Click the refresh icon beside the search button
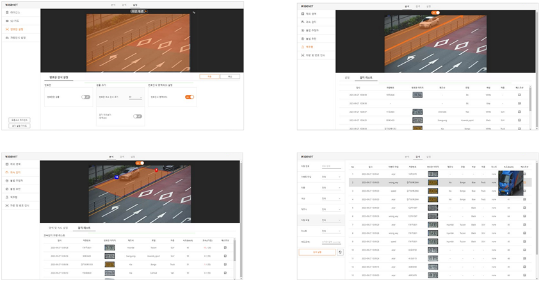 (340, 252)
